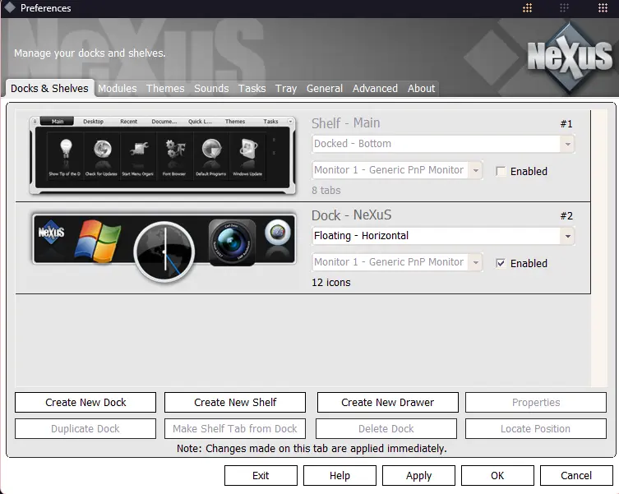
Task: Click the #1 label on shelf entry
Action: [566, 124]
